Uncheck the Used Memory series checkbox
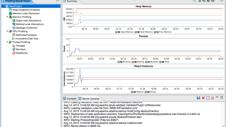The height and width of the screenshot is (127, 226). (116, 32)
